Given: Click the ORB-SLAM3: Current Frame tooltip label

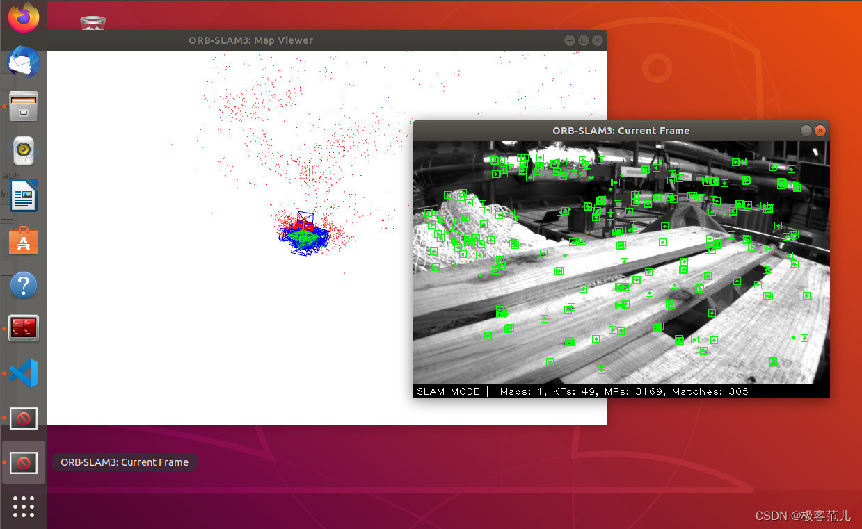Looking at the screenshot, I should (125, 462).
